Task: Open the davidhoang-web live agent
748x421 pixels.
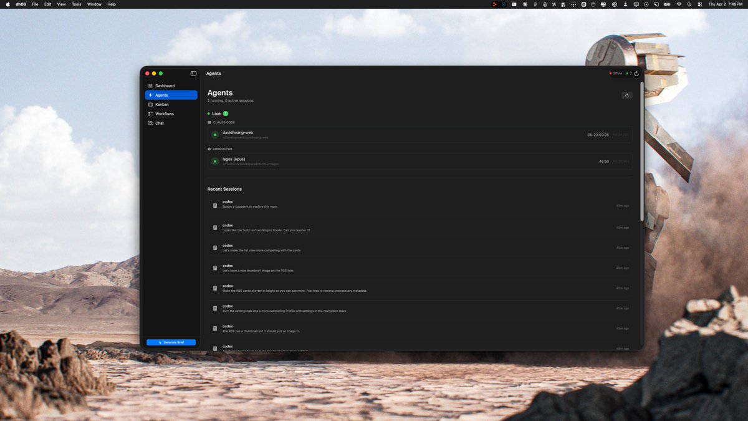Action: tap(420, 135)
